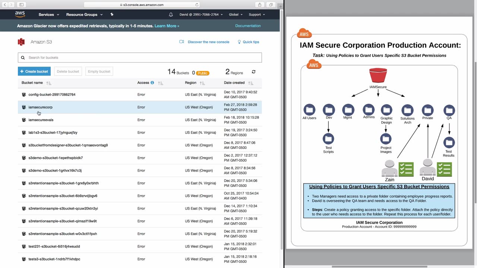
Task: Show all Safari tabs overview
Action: [x=271, y=5]
